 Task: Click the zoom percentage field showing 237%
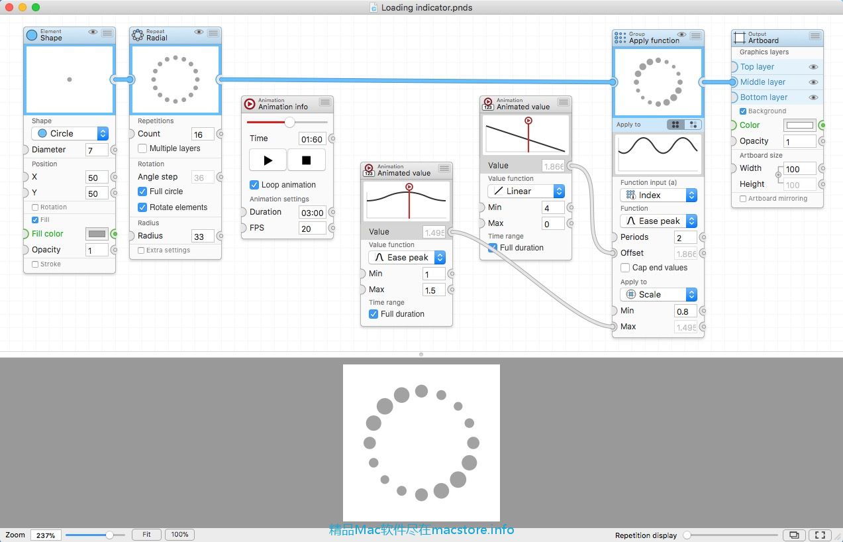(46, 535)
